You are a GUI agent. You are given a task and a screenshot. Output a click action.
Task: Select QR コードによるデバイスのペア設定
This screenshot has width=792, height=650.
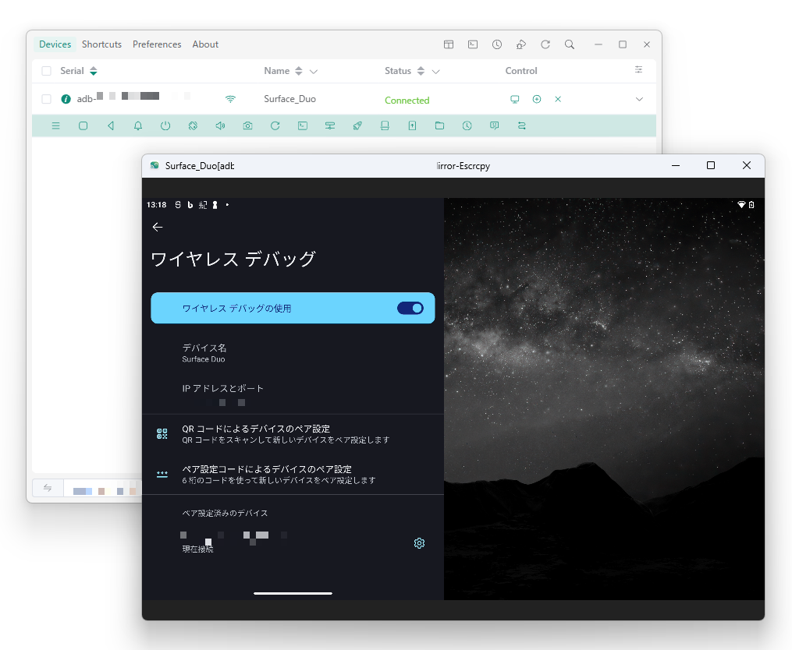pos(293,434)
